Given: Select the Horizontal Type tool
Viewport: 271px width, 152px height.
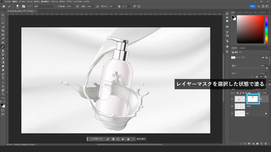Looking at the screenshot, I should [x=3, y=78].
